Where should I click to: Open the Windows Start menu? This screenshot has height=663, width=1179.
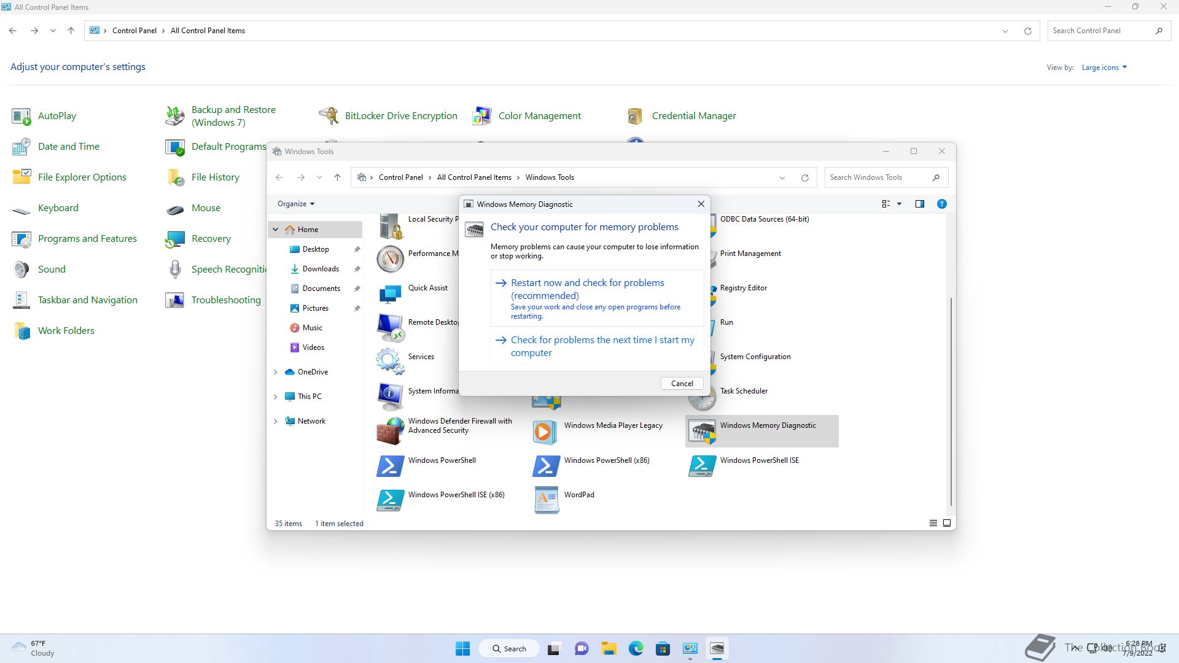462,649
